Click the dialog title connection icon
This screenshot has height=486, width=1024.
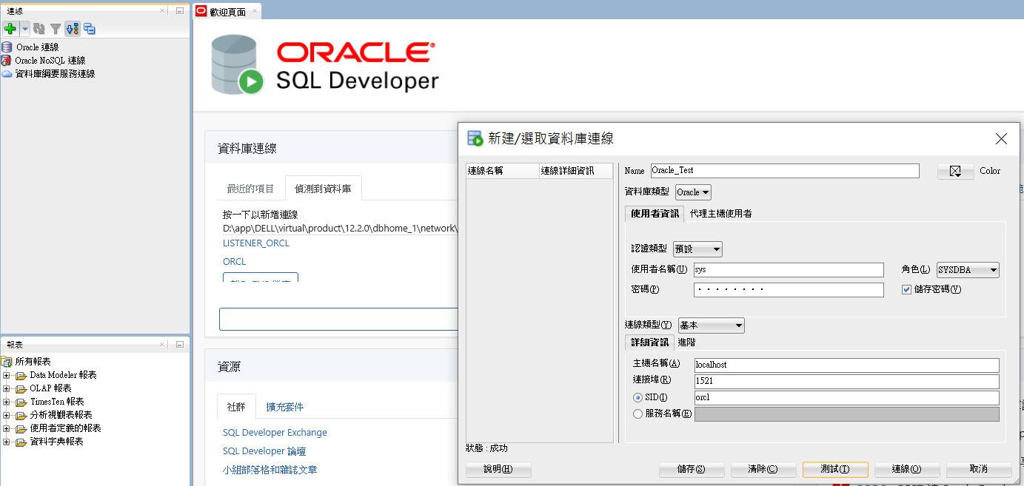(x=475, y=138)
